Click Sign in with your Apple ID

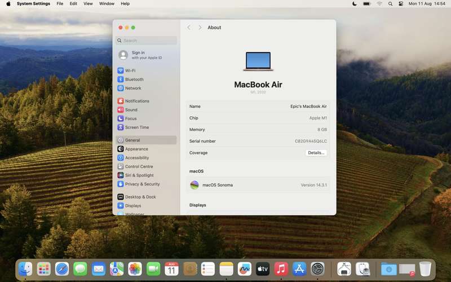[147, 55]
